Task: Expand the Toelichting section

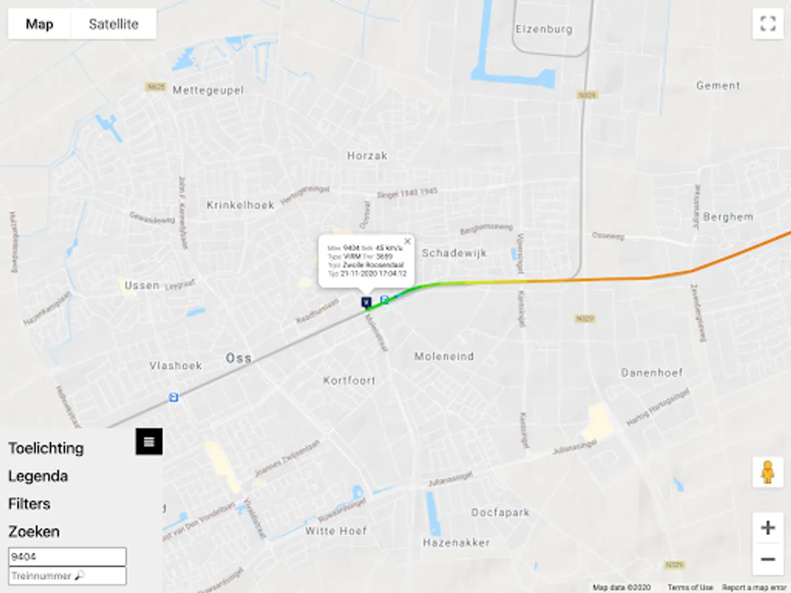Action: (x=46, y=448)
